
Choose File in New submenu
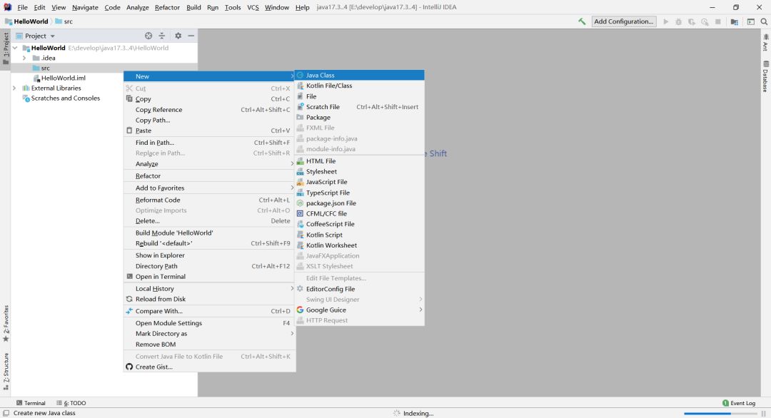tap(359, 96)
